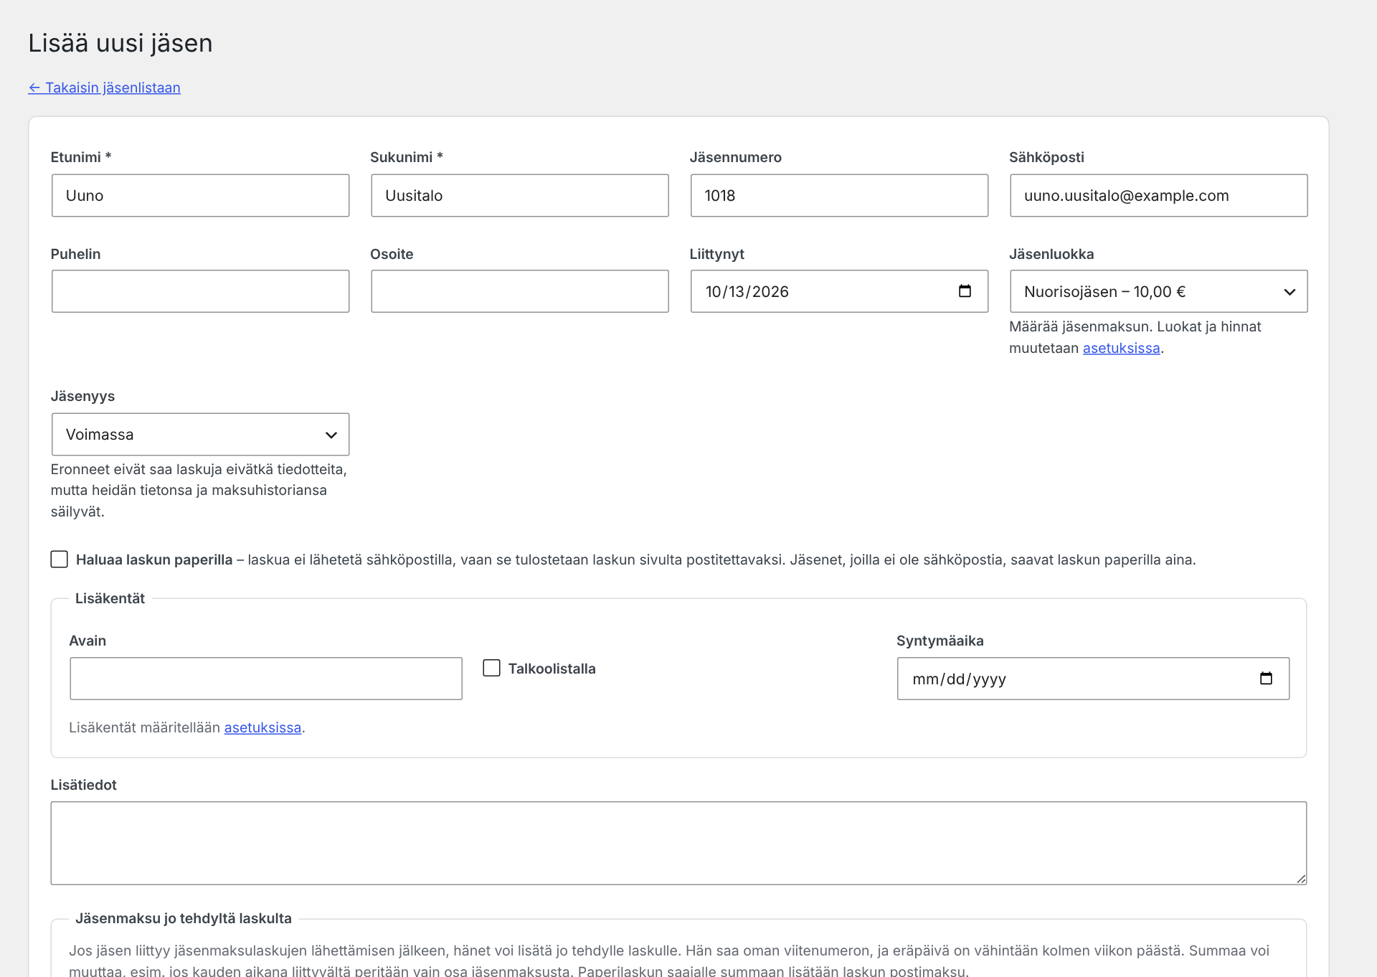The width and height of the screenshot is (1377, 977).
Task: Click the Lisää uusi jäsen heading
Action: pos(120,43)
